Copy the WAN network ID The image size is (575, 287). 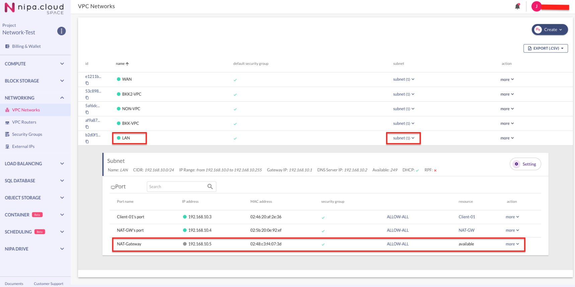tap(87, 83)
